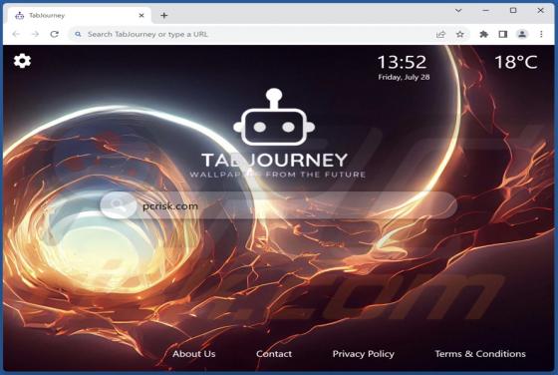Close the TabJourney tab
Image resolution: width=558 pixels, height=375 pixels.
tap(141, 15)
